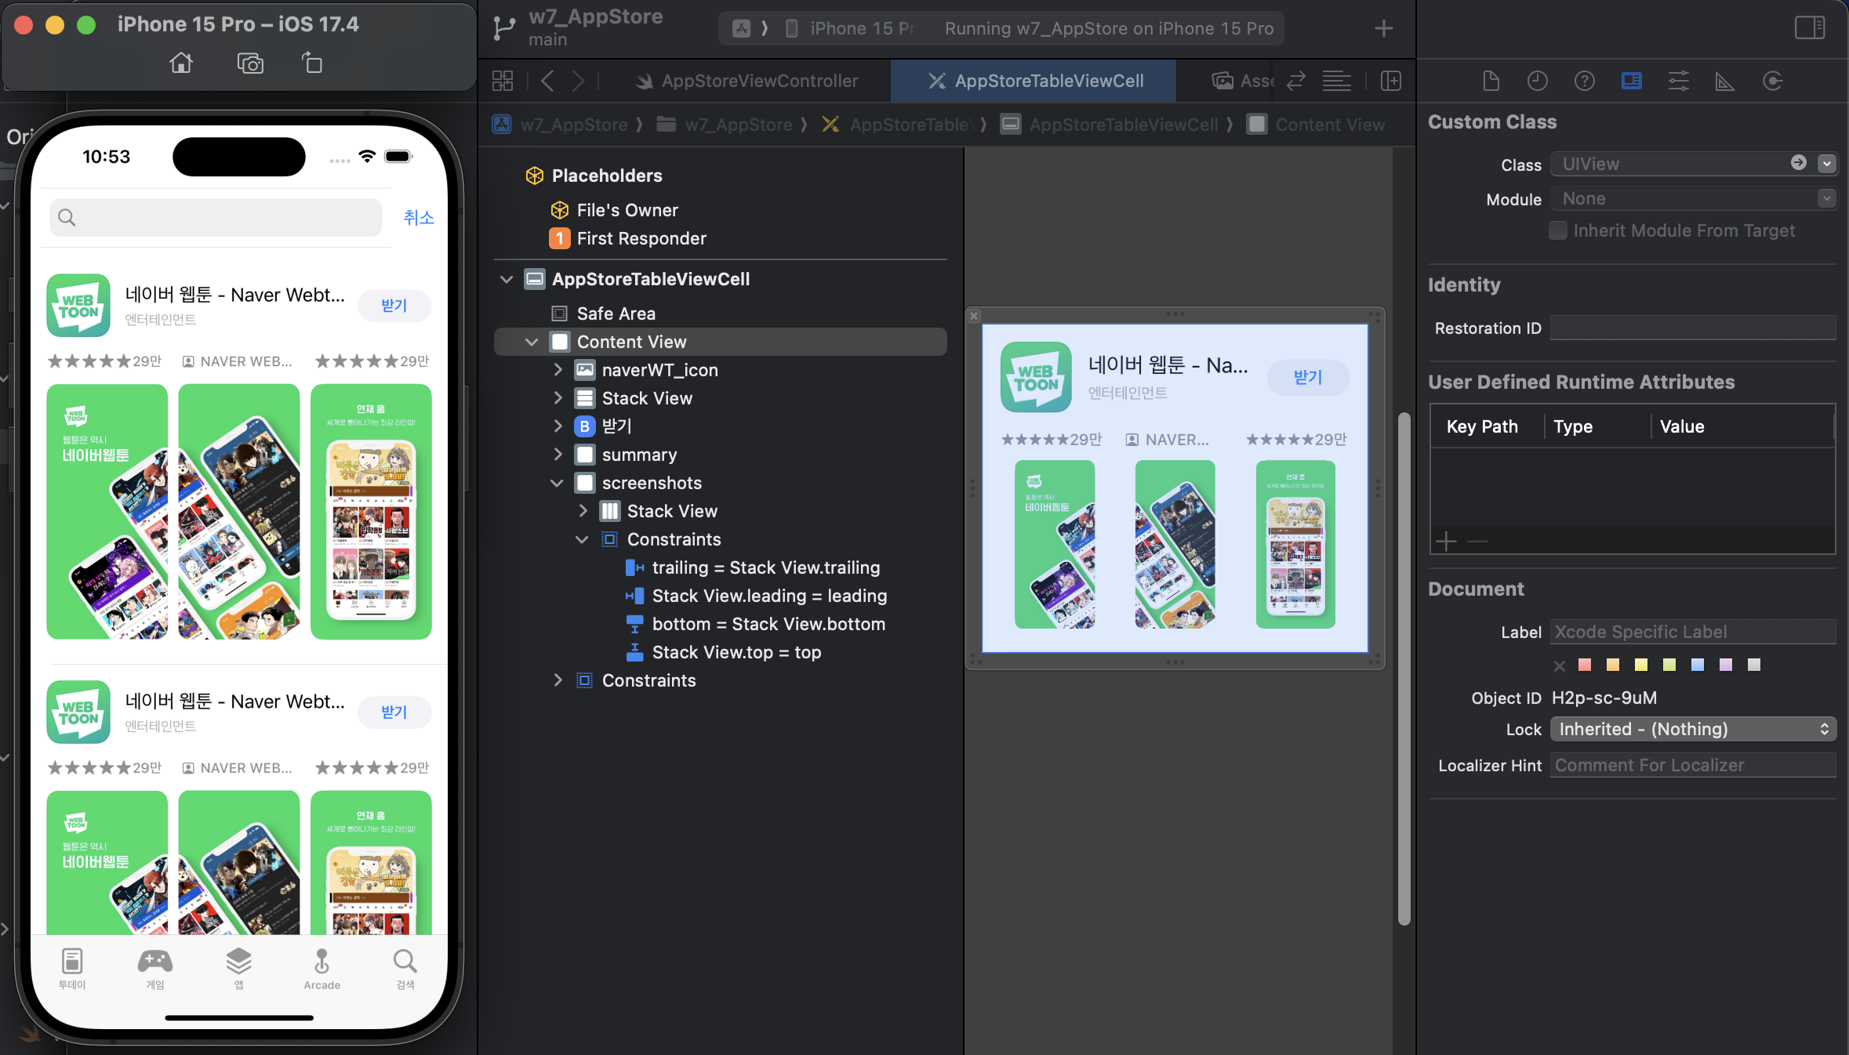Click the Restoration ID input field
The image size is (1849, 1055).
tap(1692, 328)
